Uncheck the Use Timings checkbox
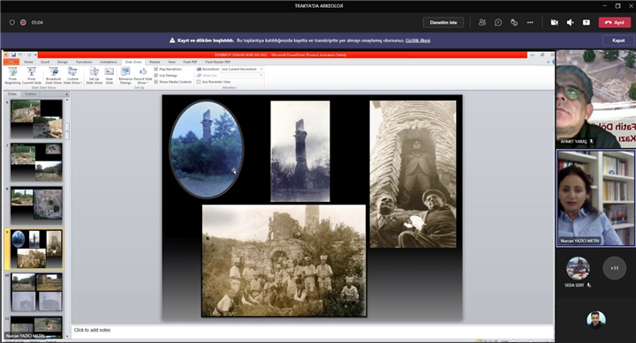636x343 pixels. [156, 75]
